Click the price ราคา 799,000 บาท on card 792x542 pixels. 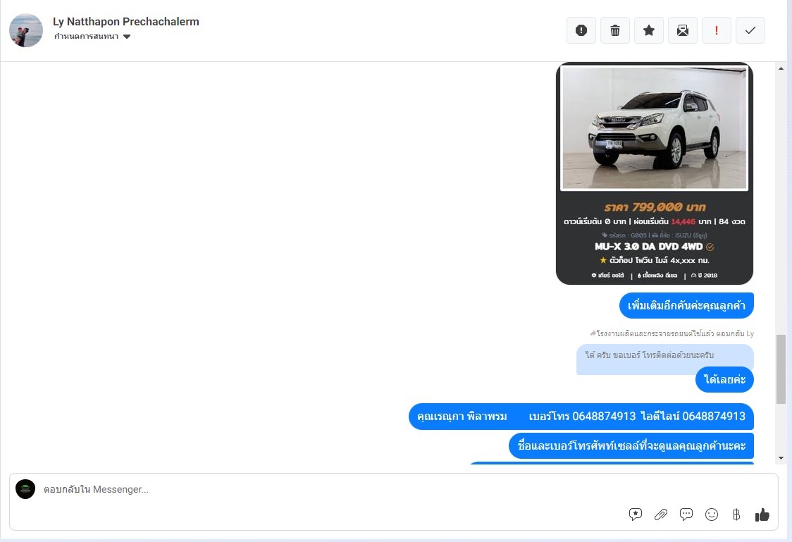655,207
